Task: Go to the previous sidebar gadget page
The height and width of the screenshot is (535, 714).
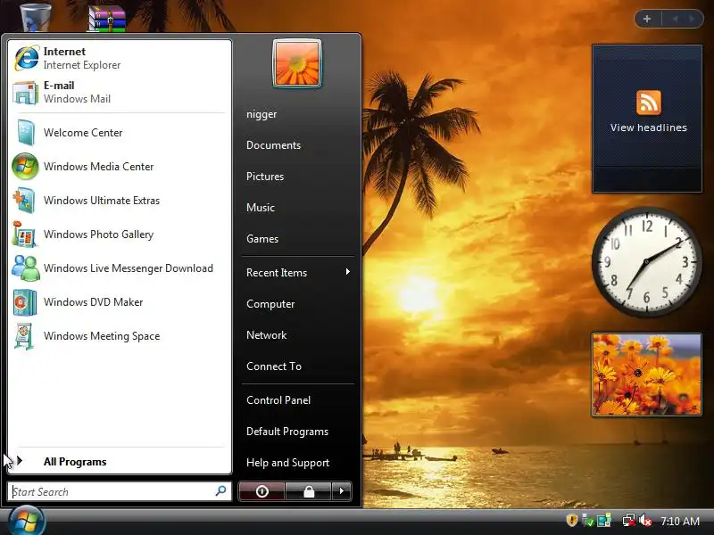Action: 675,19
